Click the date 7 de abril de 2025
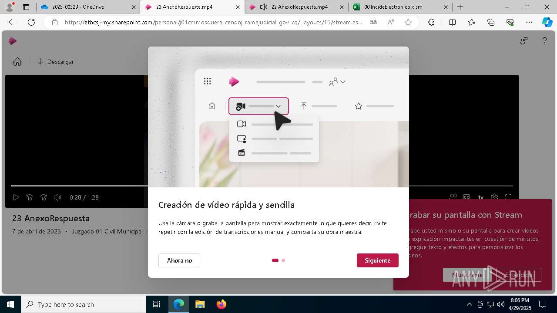The image size is (557, 313). coord(37,231)
